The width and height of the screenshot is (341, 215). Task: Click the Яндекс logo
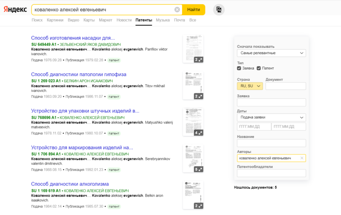[x=15, y=9]
